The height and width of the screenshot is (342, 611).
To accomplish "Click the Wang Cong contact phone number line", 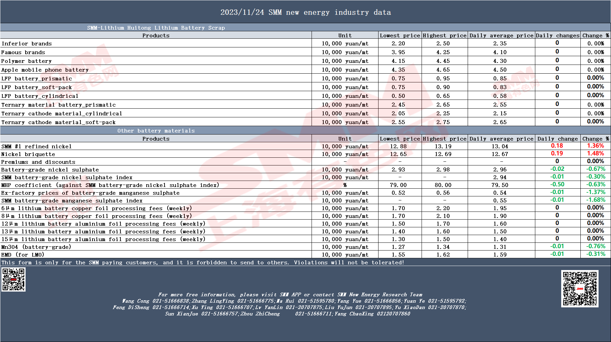I will tap(294, 301).
